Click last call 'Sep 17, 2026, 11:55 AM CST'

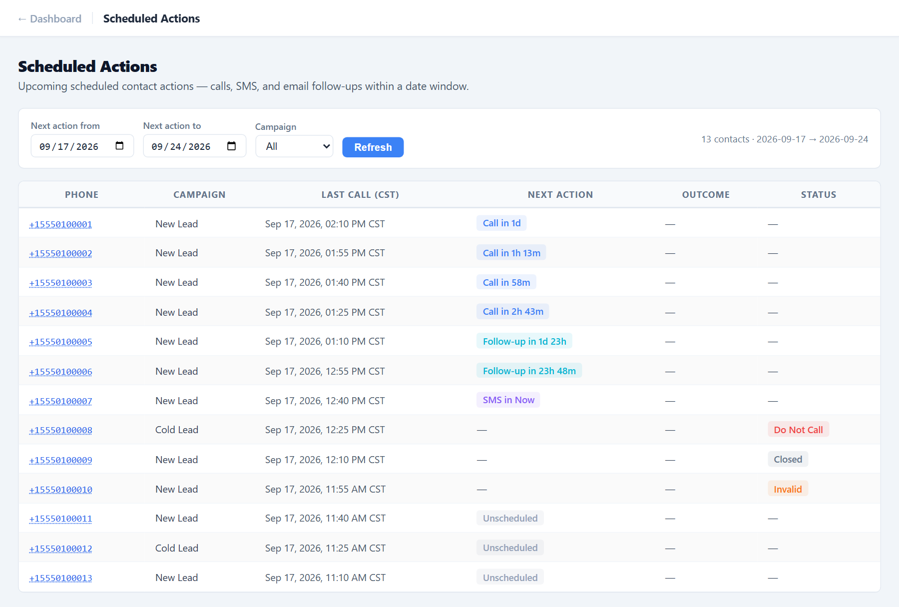point(326,489)
